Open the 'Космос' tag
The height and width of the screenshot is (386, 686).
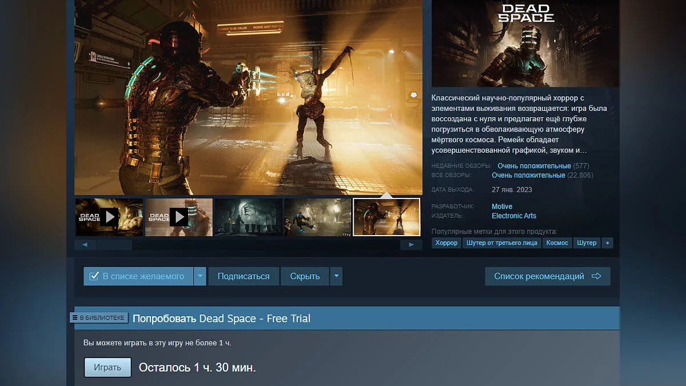click(557, 243)
